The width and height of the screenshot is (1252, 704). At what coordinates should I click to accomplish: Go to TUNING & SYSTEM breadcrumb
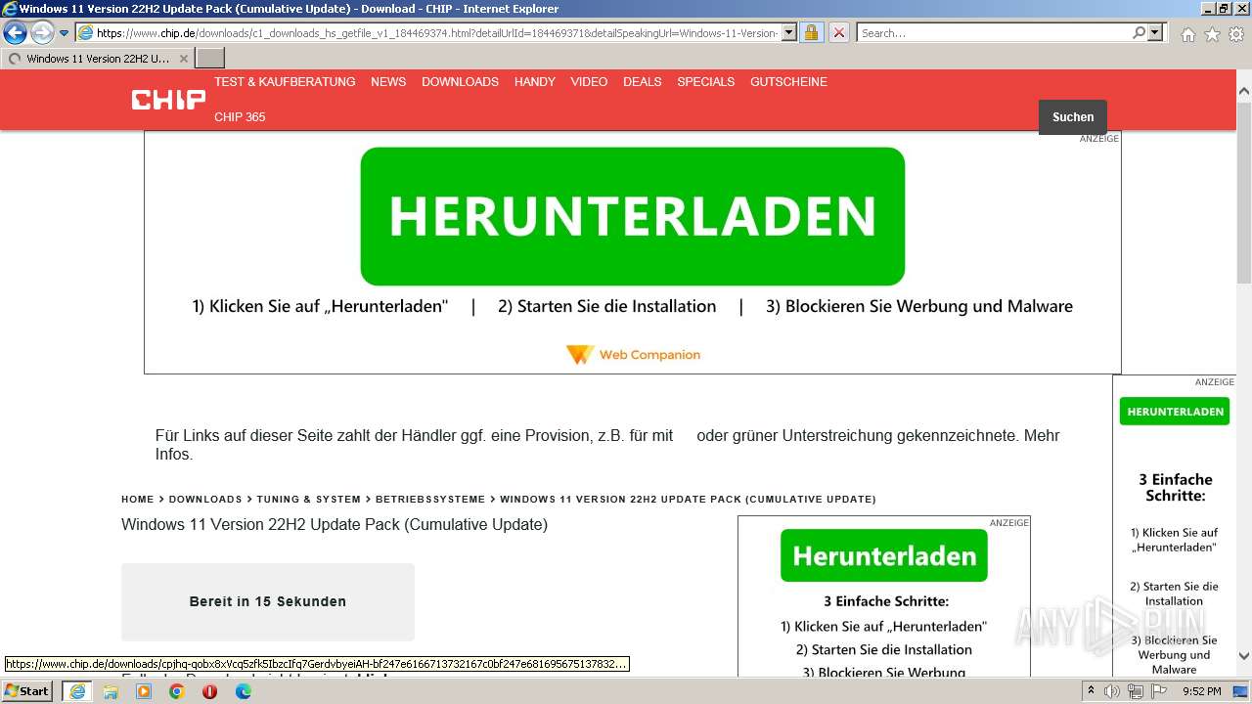(x=308, y=500)
